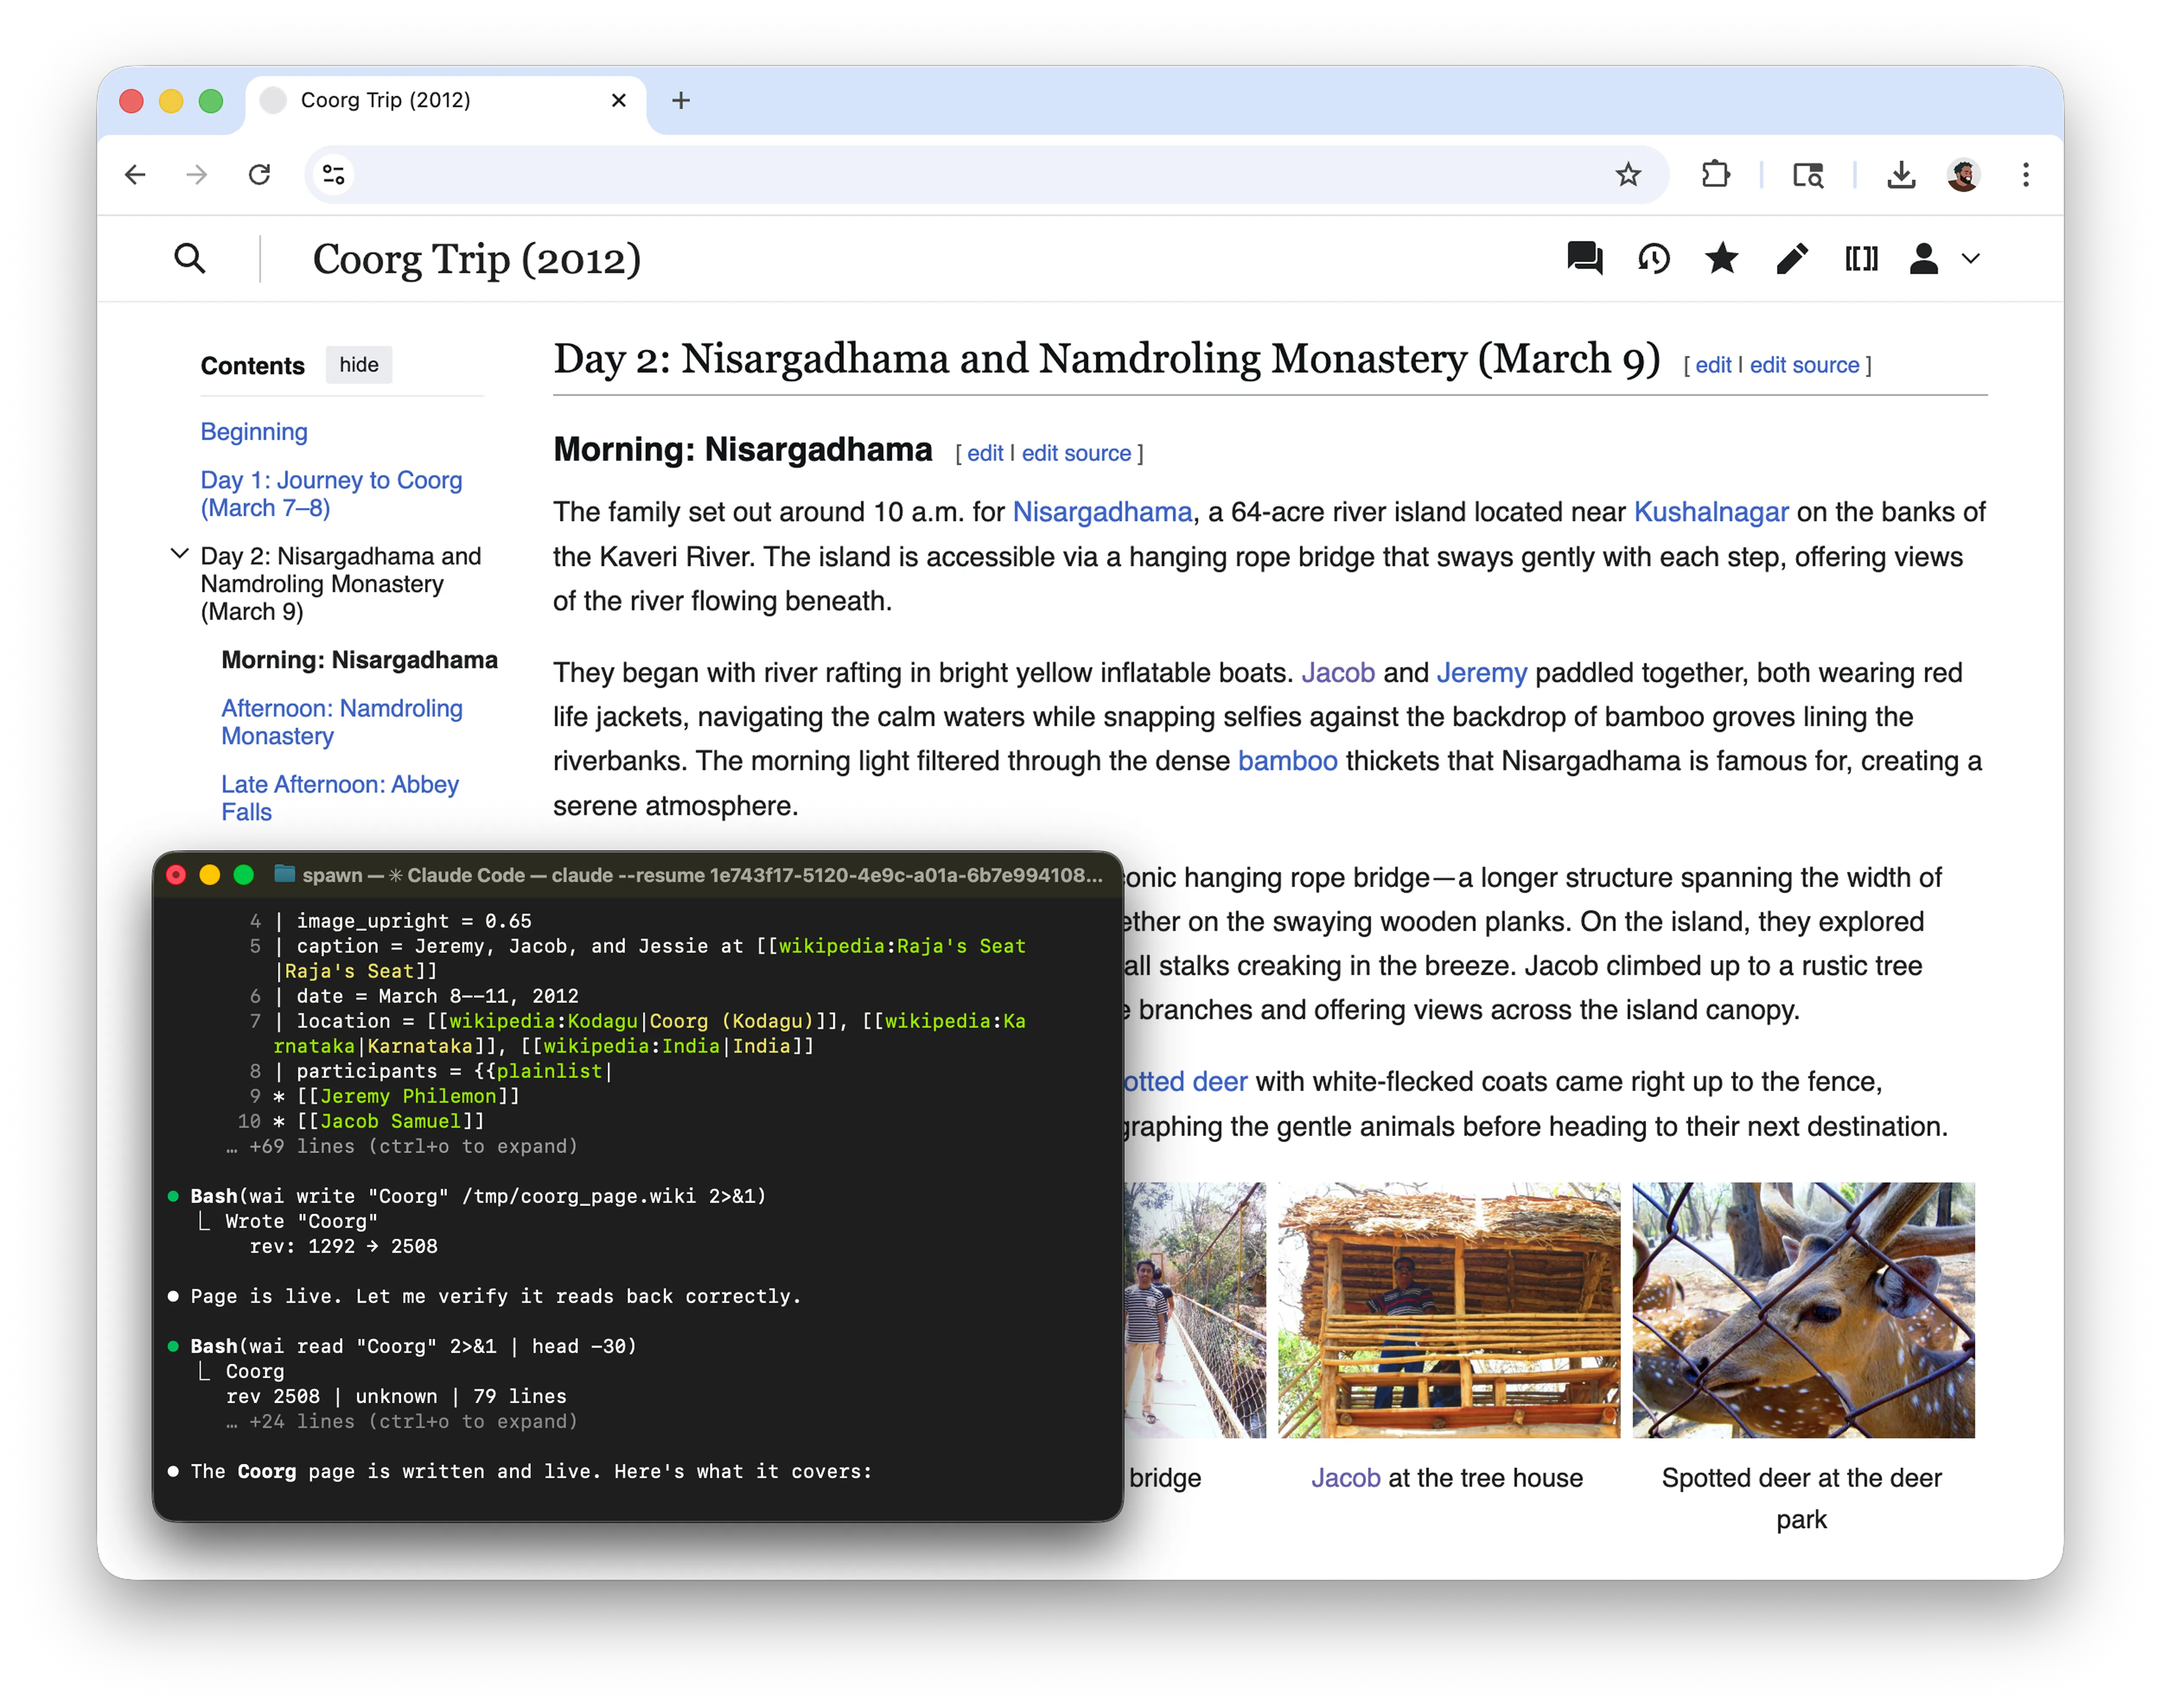Screen dimensions: 2161x1708
Task: Click the browser address bar field
Action: coord(960,175)
